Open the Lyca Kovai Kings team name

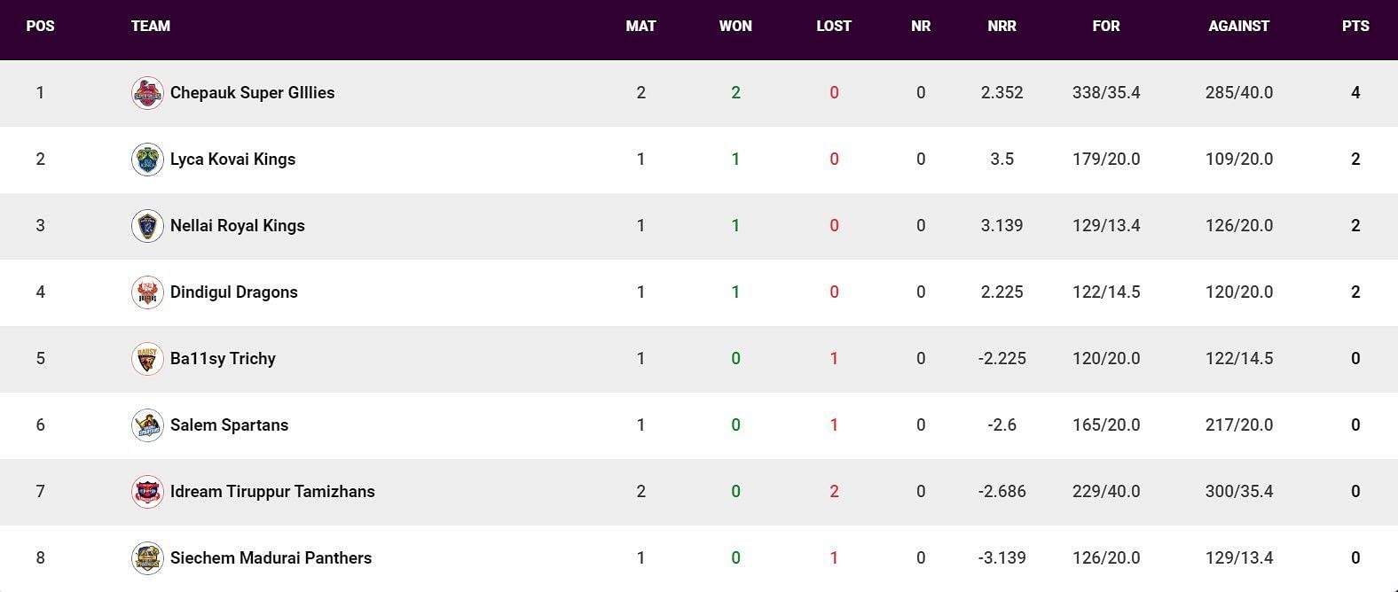click(x=232, y=159)
